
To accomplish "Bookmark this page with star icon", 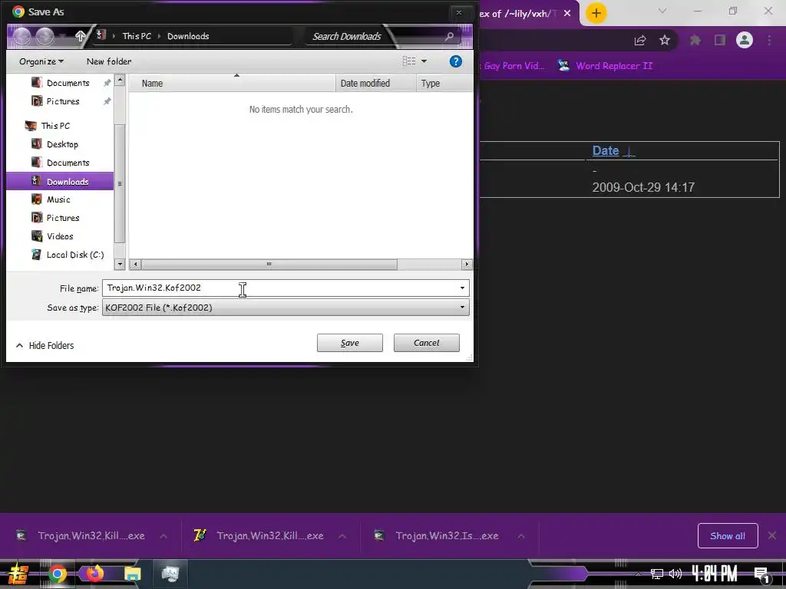I will pyautogui.click(x=665, y=40).
